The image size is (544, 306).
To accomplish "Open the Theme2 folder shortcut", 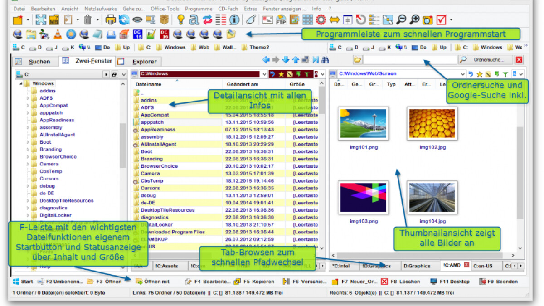I will (256, 47).
